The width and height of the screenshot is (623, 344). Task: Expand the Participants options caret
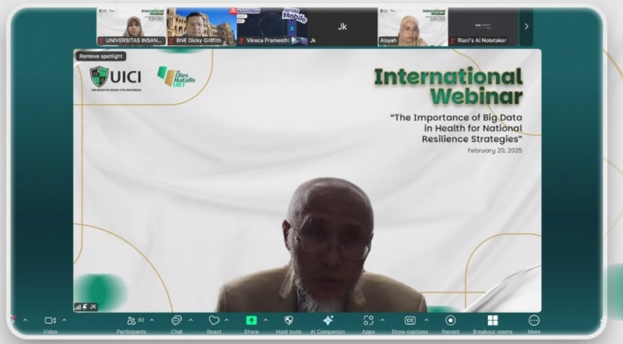(x=151, y=321)
